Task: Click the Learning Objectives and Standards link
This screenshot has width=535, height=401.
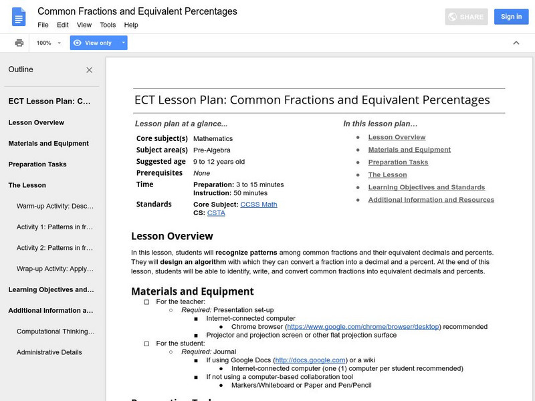Action: pos(427,187)
